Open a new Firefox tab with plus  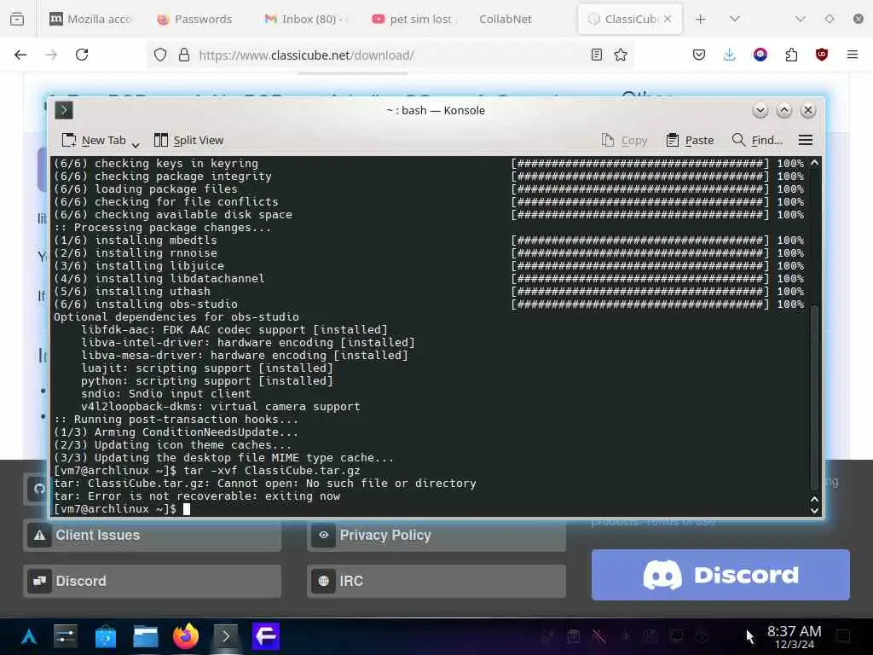[x=701, y=19]
